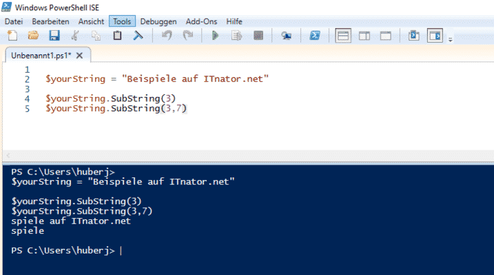Open the Add-Ons menu
The image size is (494, 275).
pos(200,22)
